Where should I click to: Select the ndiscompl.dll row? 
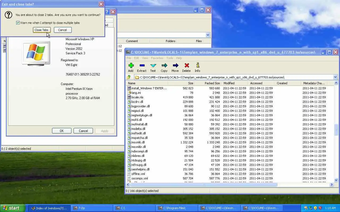click(x=230, y=151)
